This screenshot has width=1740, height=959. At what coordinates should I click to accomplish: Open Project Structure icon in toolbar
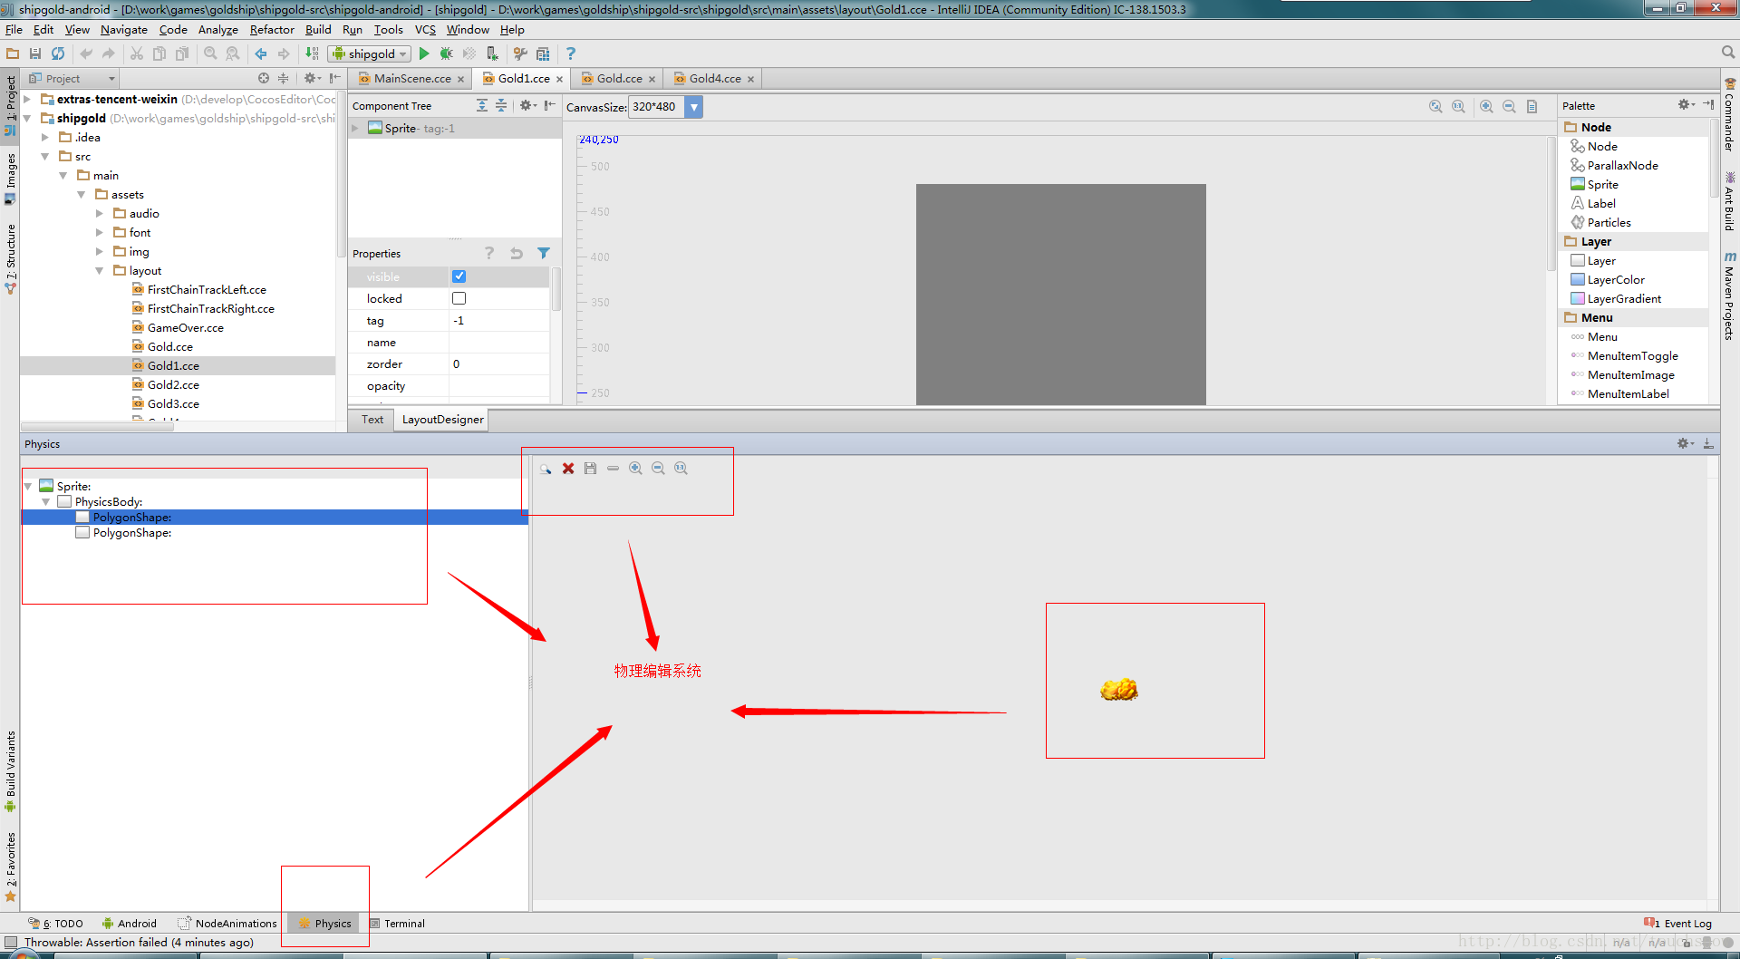click(x=543, y=54)
